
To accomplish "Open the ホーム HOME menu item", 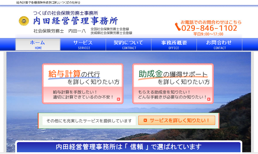I will click(x=38, y=44).
